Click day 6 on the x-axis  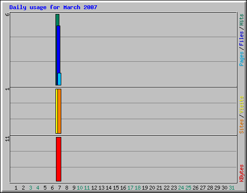(x=52, y=188)
